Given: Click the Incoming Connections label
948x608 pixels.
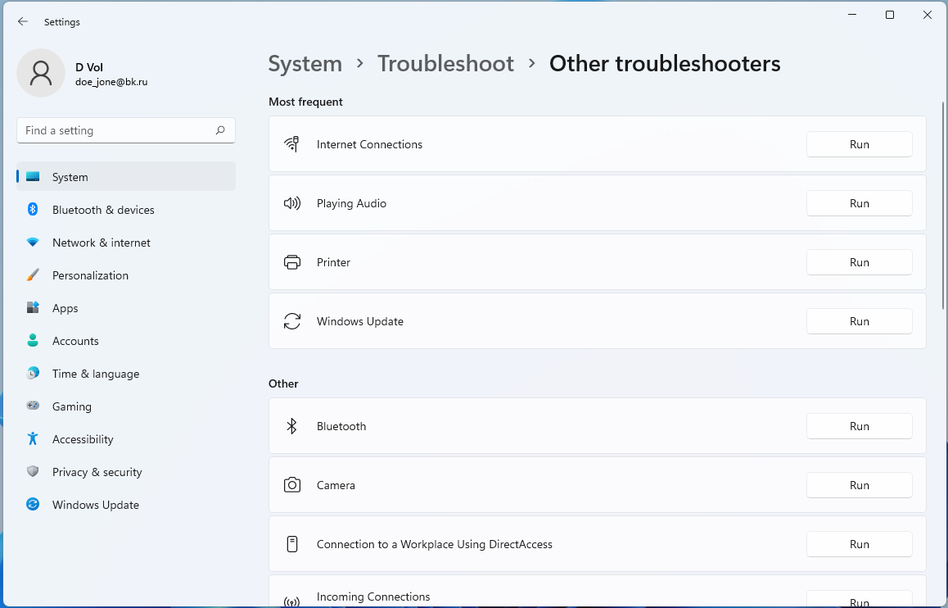Looking at the screenshot, I should tap(373, 597).
